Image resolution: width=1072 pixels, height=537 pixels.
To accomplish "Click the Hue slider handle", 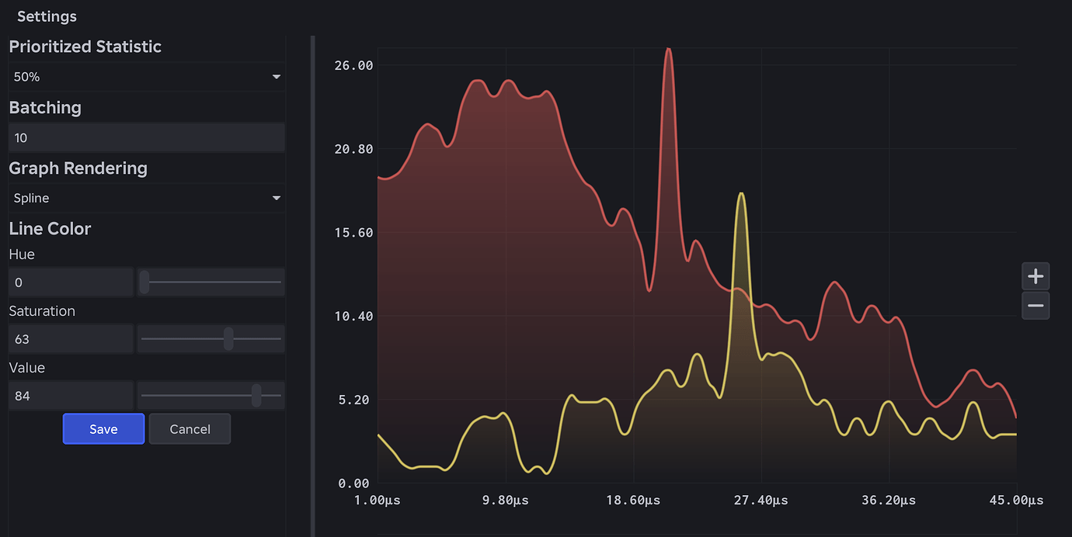I will pyautogui.click(x=144, y=282).
